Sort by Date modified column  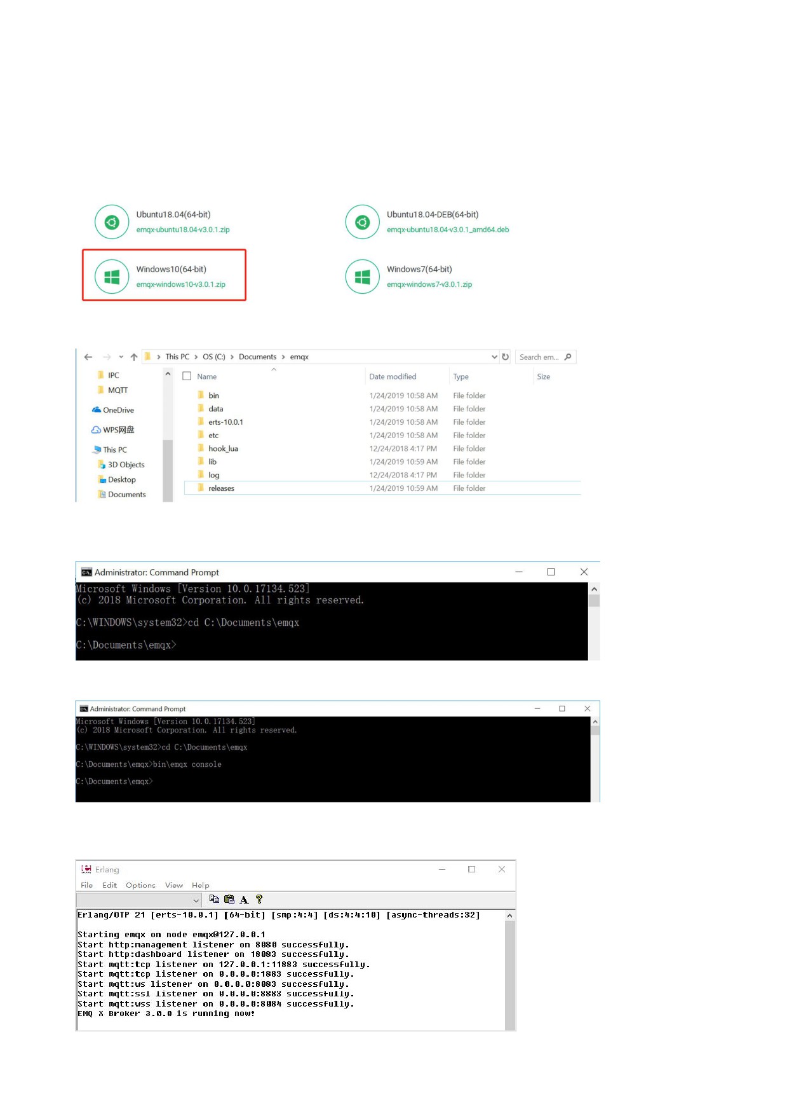(x=393, y=376)
